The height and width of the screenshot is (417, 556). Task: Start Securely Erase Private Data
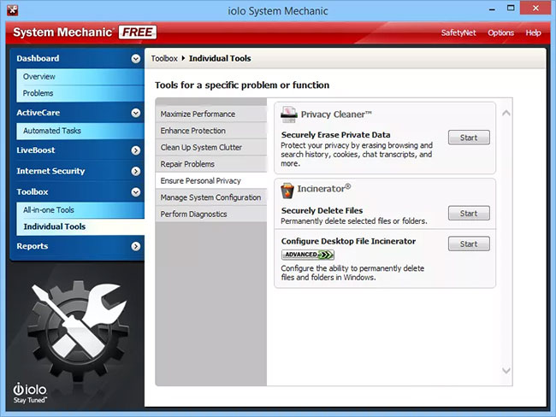pyautogui.click(x=469, y=138)
